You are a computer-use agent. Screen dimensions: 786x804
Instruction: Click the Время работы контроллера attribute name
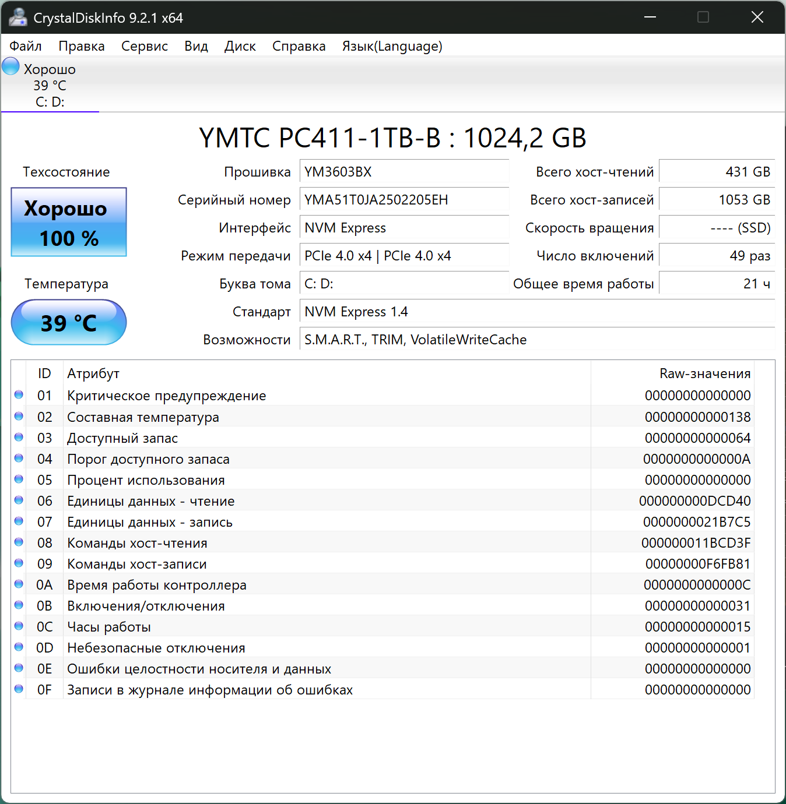156,585
